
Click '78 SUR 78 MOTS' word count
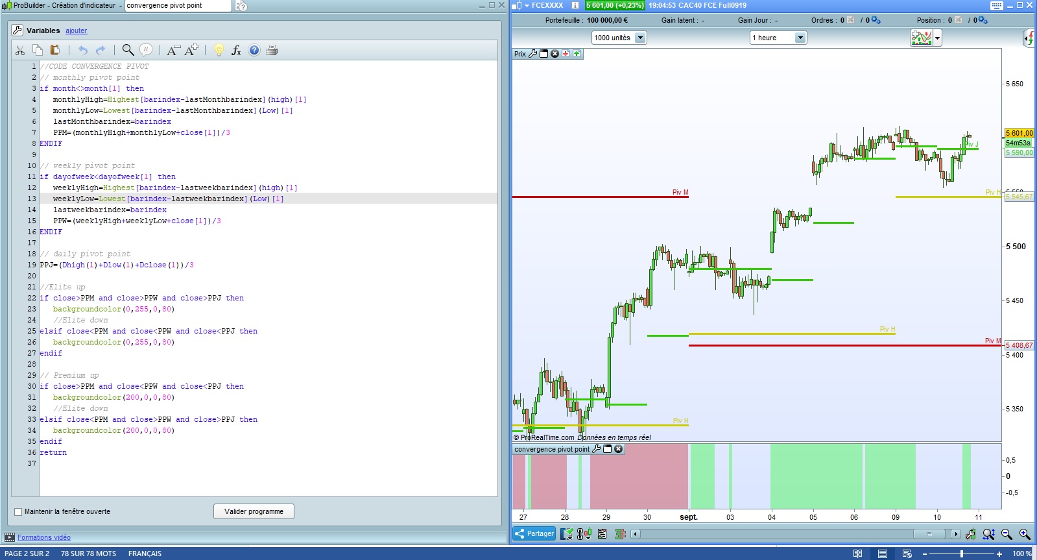[88, 554]
